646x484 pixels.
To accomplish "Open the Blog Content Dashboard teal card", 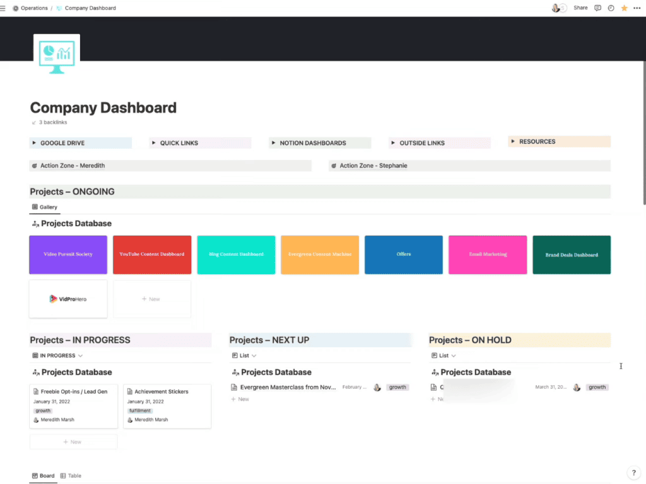I will tap(236, 255).
